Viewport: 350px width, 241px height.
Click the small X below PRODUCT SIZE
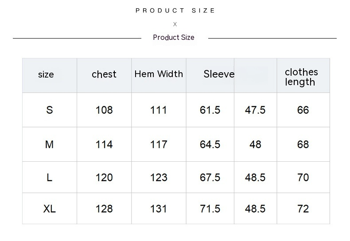(x=175, y=24)
